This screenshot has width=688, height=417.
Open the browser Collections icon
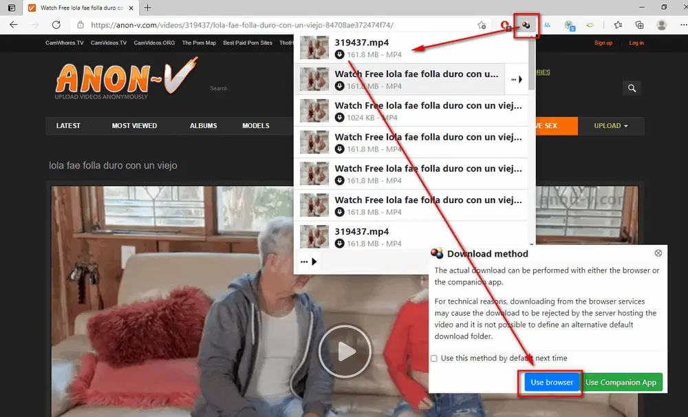coord(638,24)
